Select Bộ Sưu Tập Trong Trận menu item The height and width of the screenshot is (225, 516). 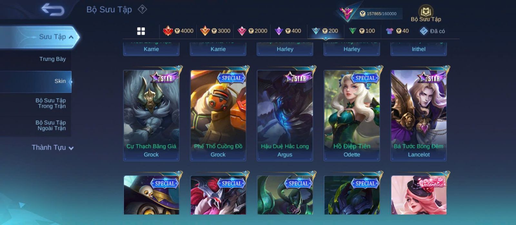point(51,103)
